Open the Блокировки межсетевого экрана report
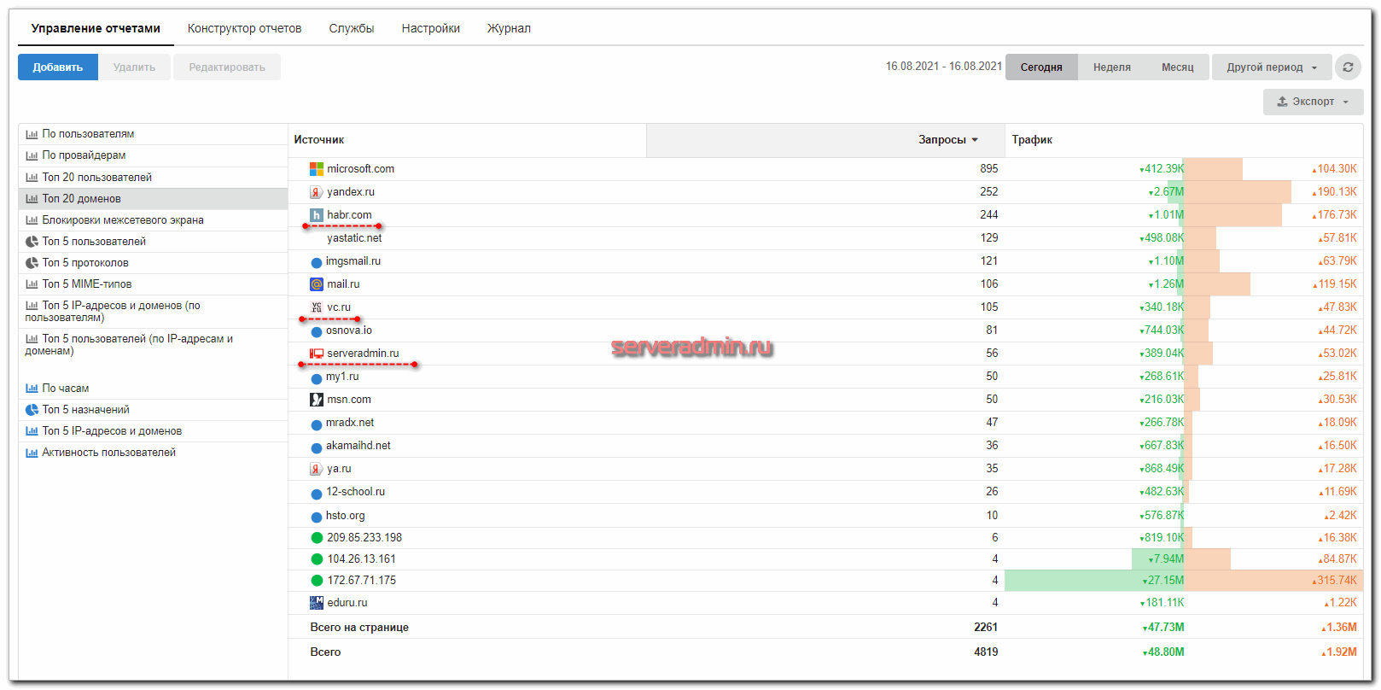The height and width of the screenshot is (690, 1381). tap(154, 220)
